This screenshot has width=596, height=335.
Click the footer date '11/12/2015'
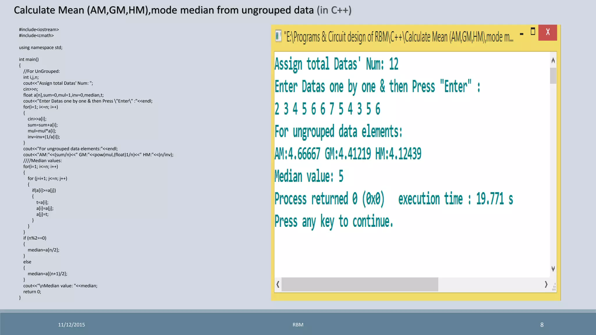pos(71,325)
